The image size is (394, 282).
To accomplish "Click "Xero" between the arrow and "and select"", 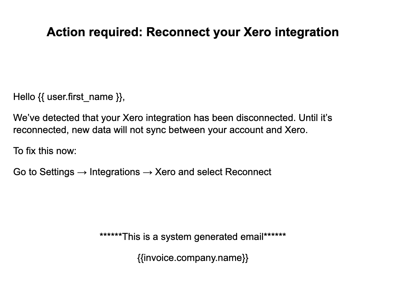I will (x=166, y=172).
